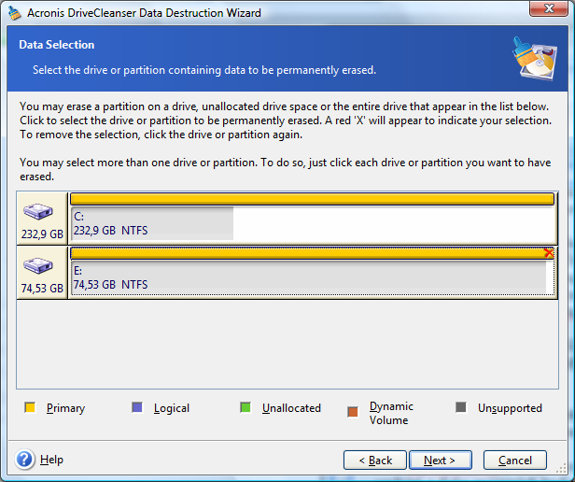Click the yellow Primary legend swatch
Screen dimensions: 575x482
coord(30,407)
